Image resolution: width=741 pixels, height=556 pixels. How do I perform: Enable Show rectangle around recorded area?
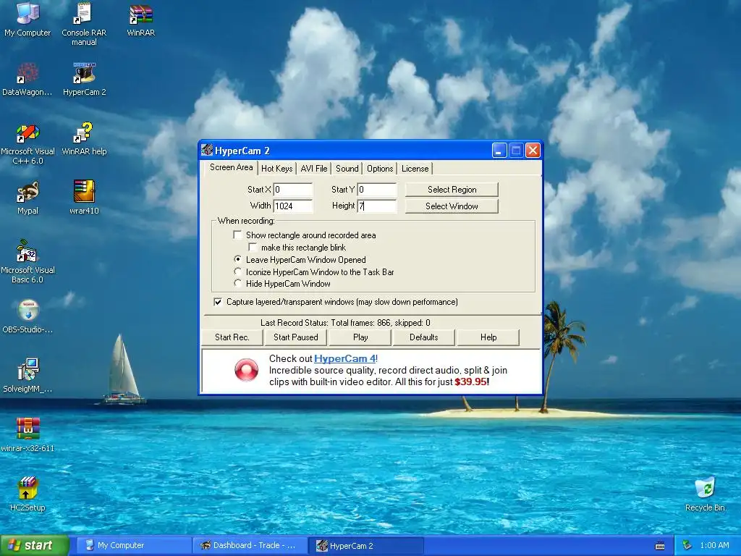[237, 235]
